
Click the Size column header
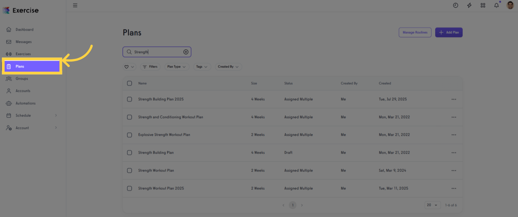coord(254,83)
